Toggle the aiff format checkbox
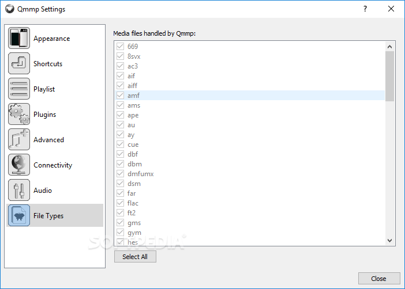This screenshot has width=405, height=289. tap(120, 86)
